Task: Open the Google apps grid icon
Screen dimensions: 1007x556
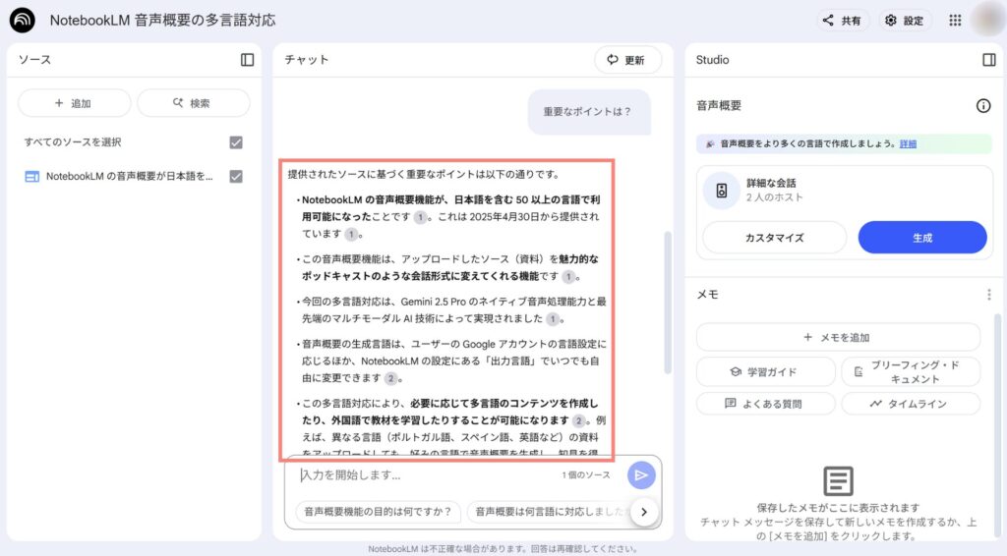Action: [955, 21]
